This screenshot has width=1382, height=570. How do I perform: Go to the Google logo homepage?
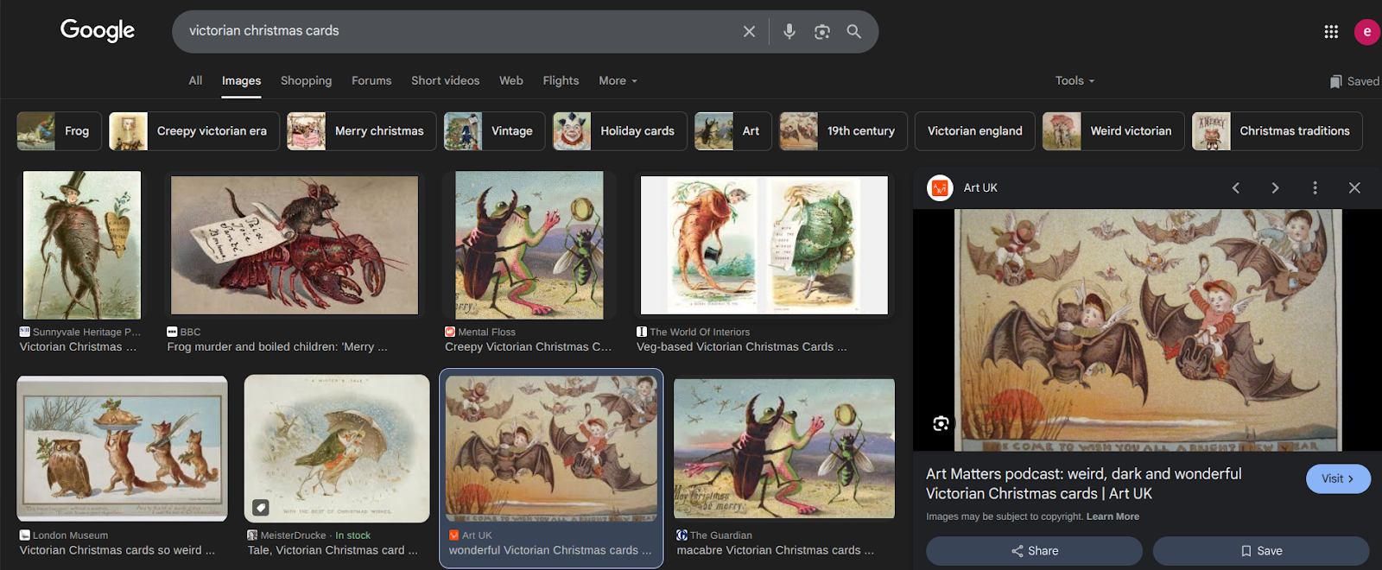[98, 30]
